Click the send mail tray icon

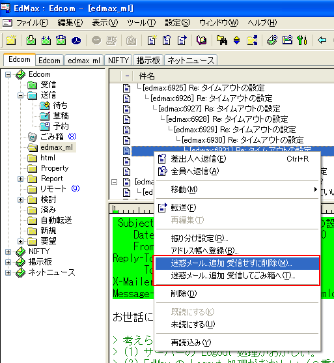[x=61, y=40]
